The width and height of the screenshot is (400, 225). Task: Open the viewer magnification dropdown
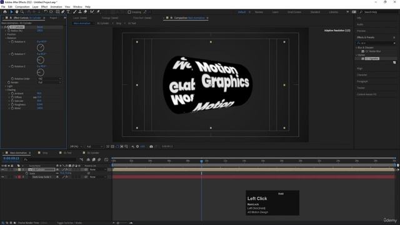click(x=76, y=146)
